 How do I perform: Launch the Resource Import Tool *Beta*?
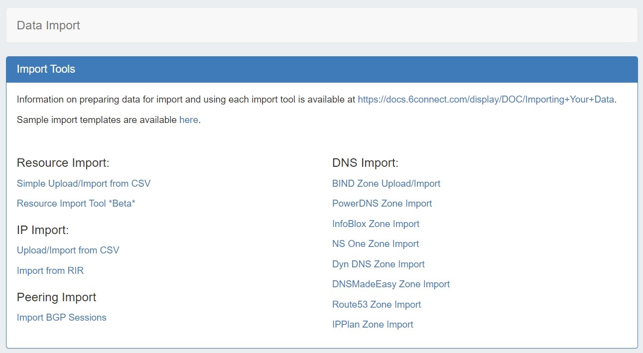(76, 203)
